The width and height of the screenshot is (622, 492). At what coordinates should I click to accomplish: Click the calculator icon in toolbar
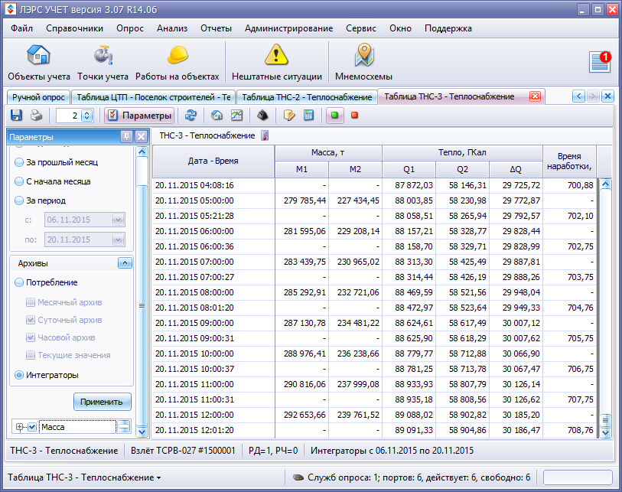click(308, 116)
